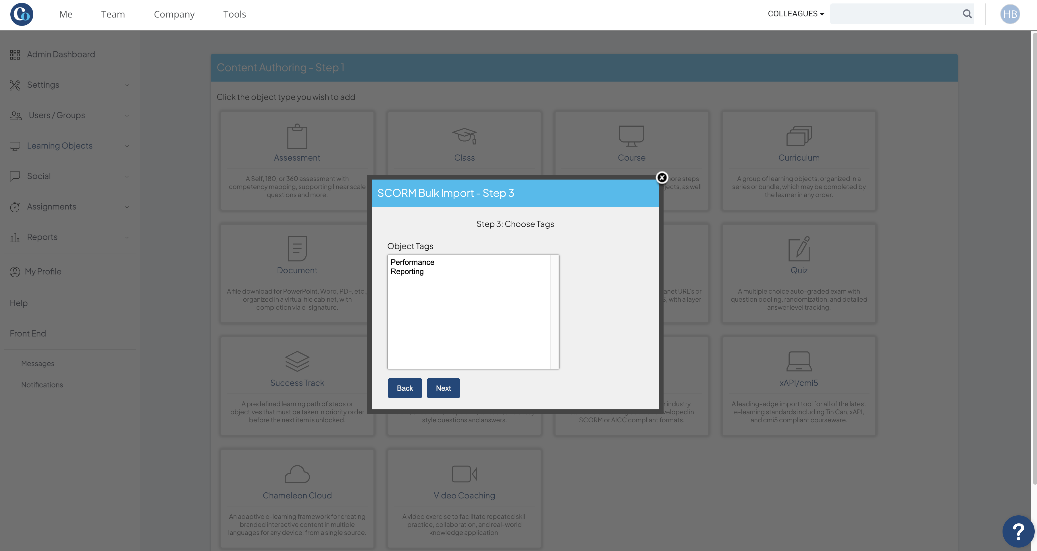Open the Company menu

[x=174, y=14]
